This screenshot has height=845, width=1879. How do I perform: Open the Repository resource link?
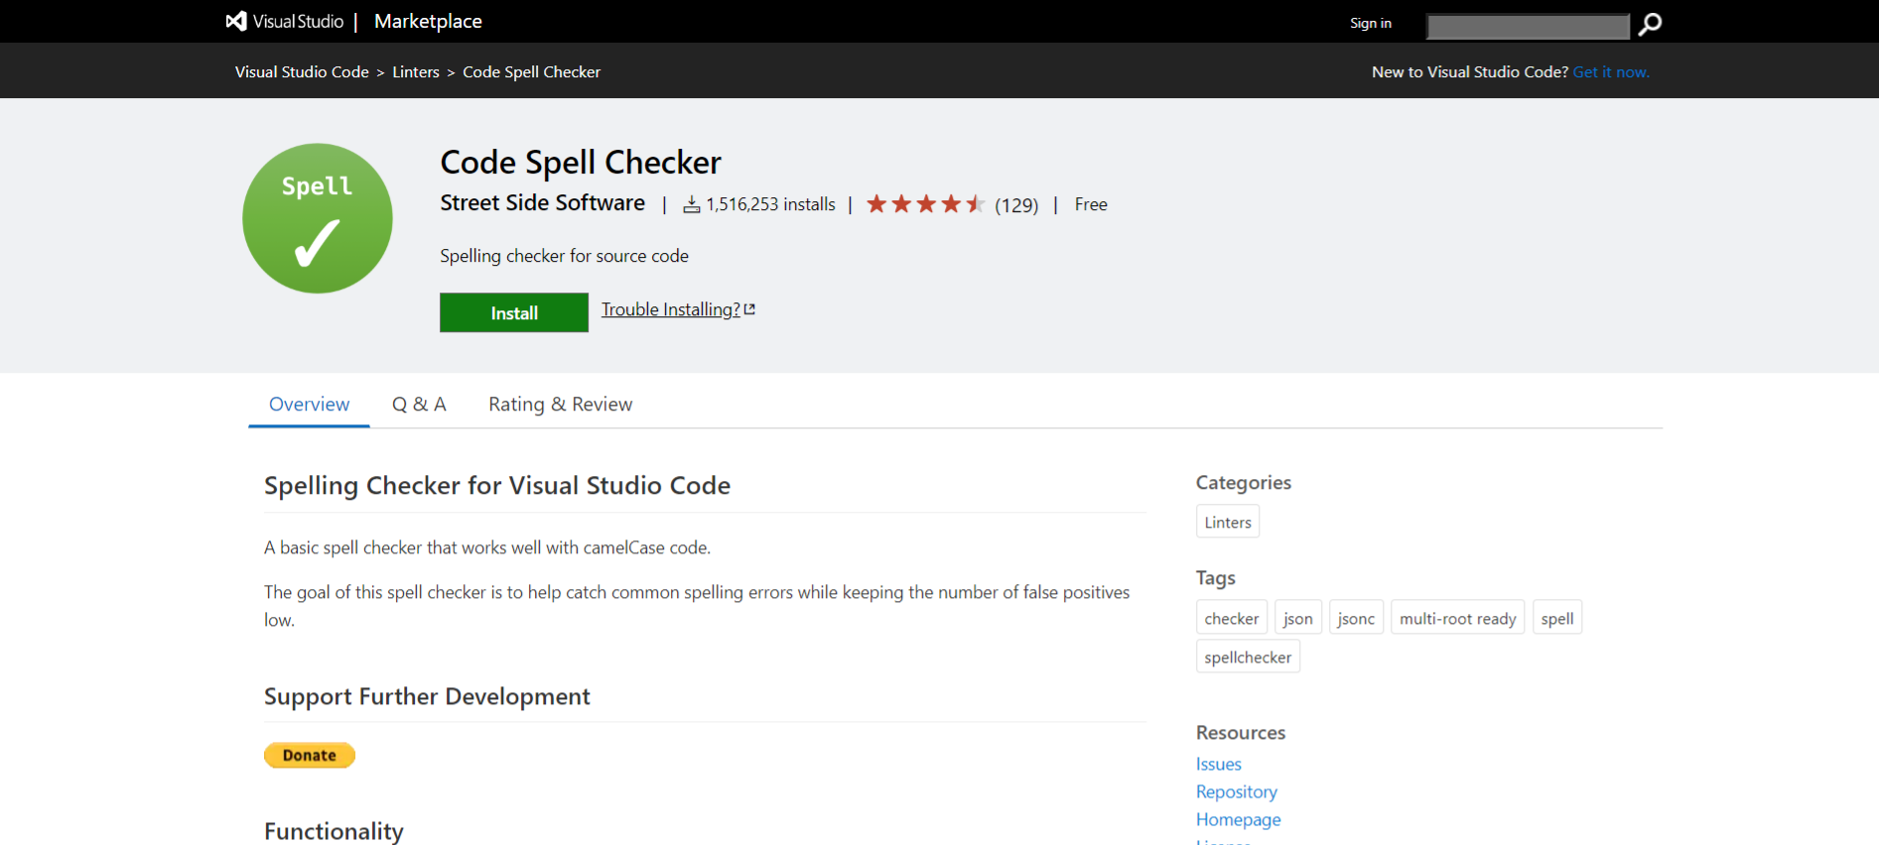(x=1237, y=791)
